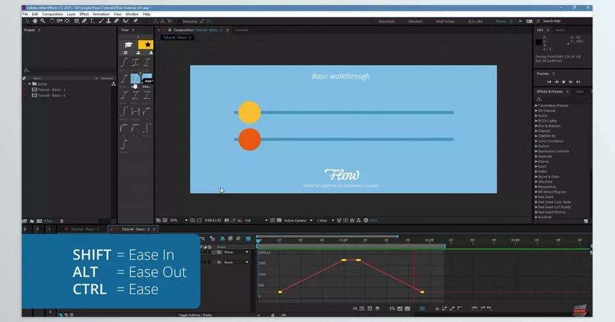Click Toggle Switches / Modes
This screenshot has width=615, height=322.
click(195, 315)
